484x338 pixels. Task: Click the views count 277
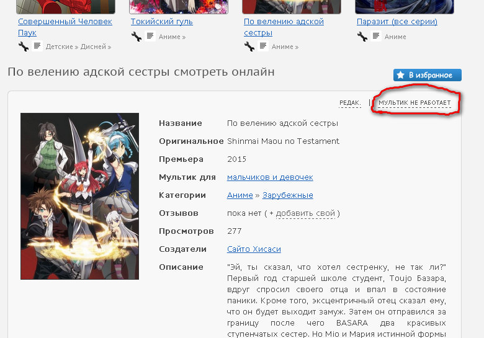tap(235, 231)
